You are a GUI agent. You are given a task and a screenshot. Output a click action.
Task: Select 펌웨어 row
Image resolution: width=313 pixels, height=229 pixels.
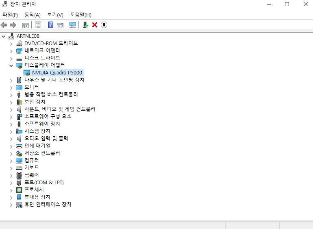(x=31, y=175)
